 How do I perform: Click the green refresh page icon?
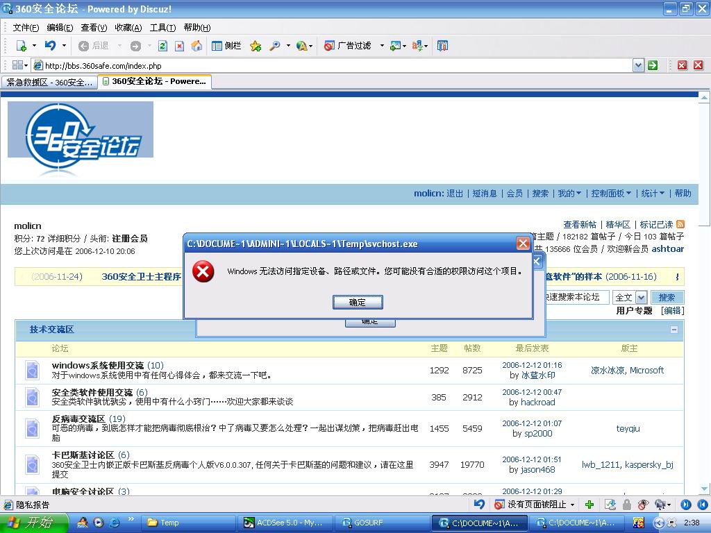pos(162,46)
